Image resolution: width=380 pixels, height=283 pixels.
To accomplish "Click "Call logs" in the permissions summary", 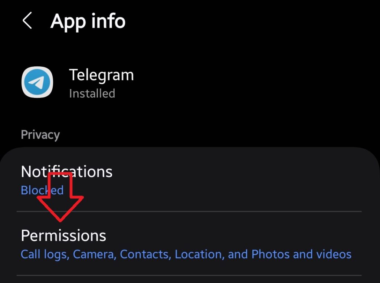I will point(45,254).
